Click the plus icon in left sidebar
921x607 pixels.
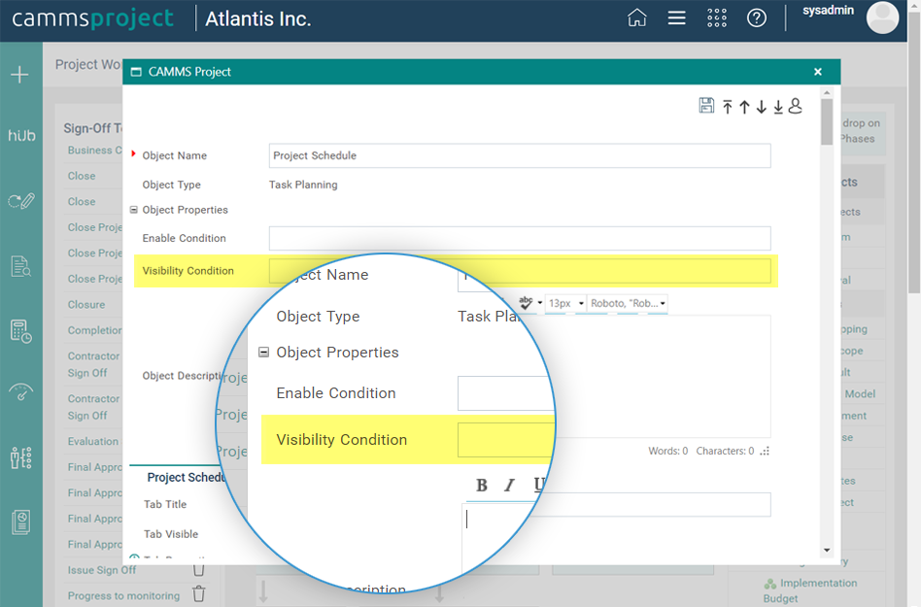click(20, 75)
